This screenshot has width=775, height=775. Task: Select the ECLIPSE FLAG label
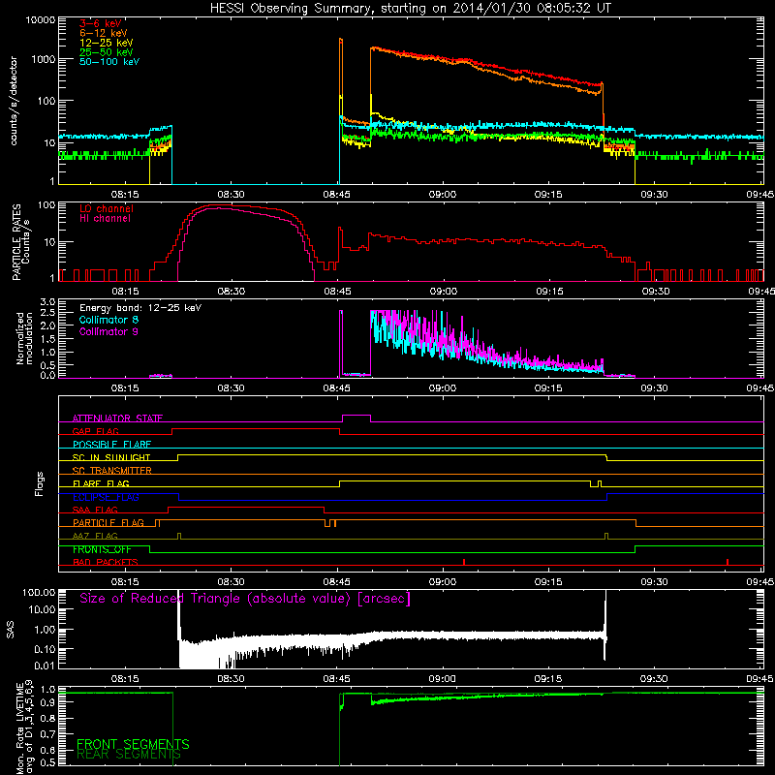[x=106, y=497]
